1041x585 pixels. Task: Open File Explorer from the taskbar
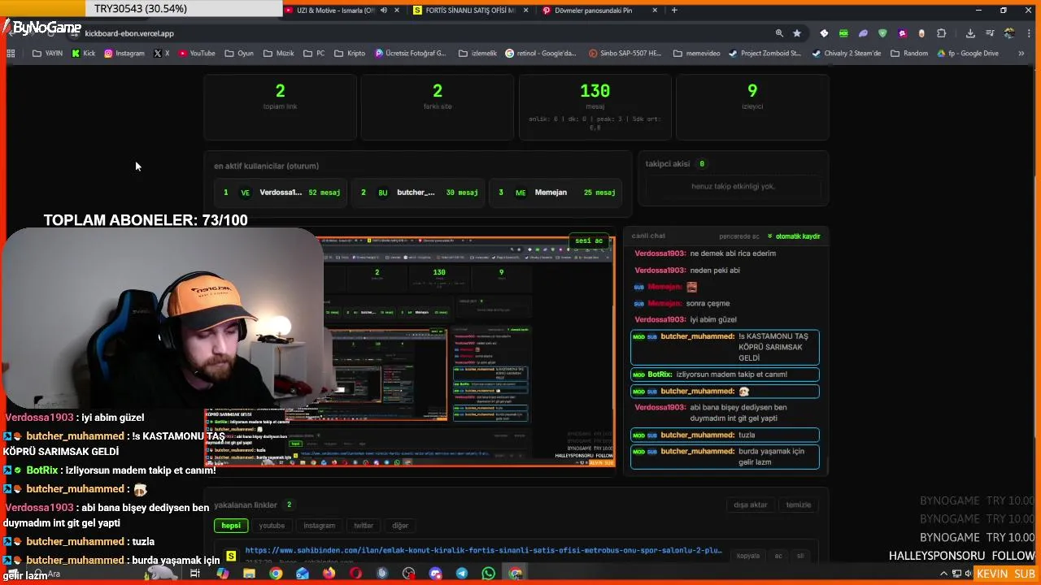pyautogui.click(x=249, y=574)
